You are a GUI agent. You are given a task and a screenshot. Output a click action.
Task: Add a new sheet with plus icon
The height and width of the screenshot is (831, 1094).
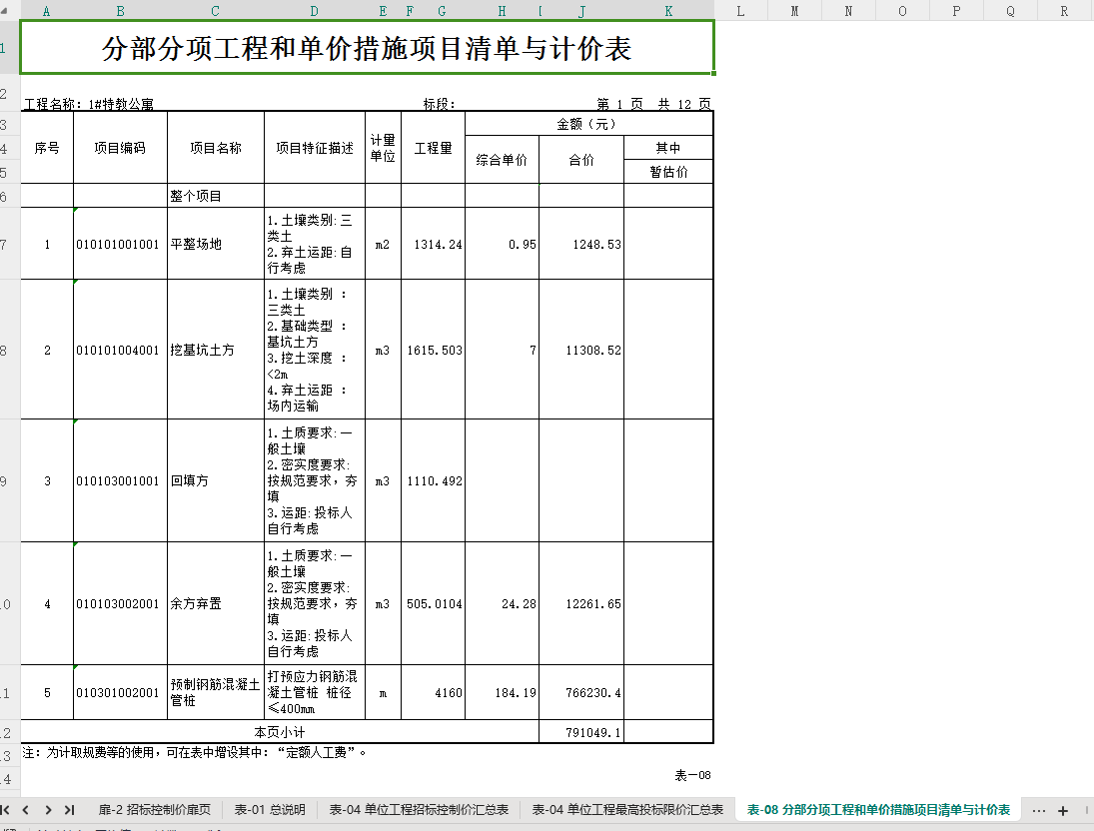(x=1063, y=811)
